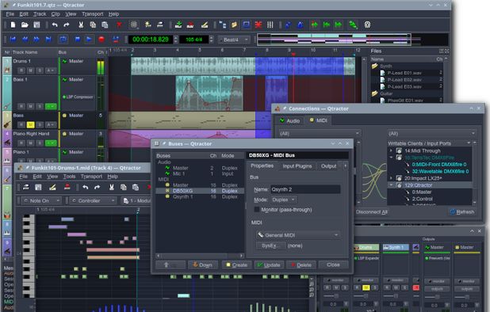The image size is (490, 312).
Task: Click the Remove Track icon with the red arrow
Action: pos(190,25)
